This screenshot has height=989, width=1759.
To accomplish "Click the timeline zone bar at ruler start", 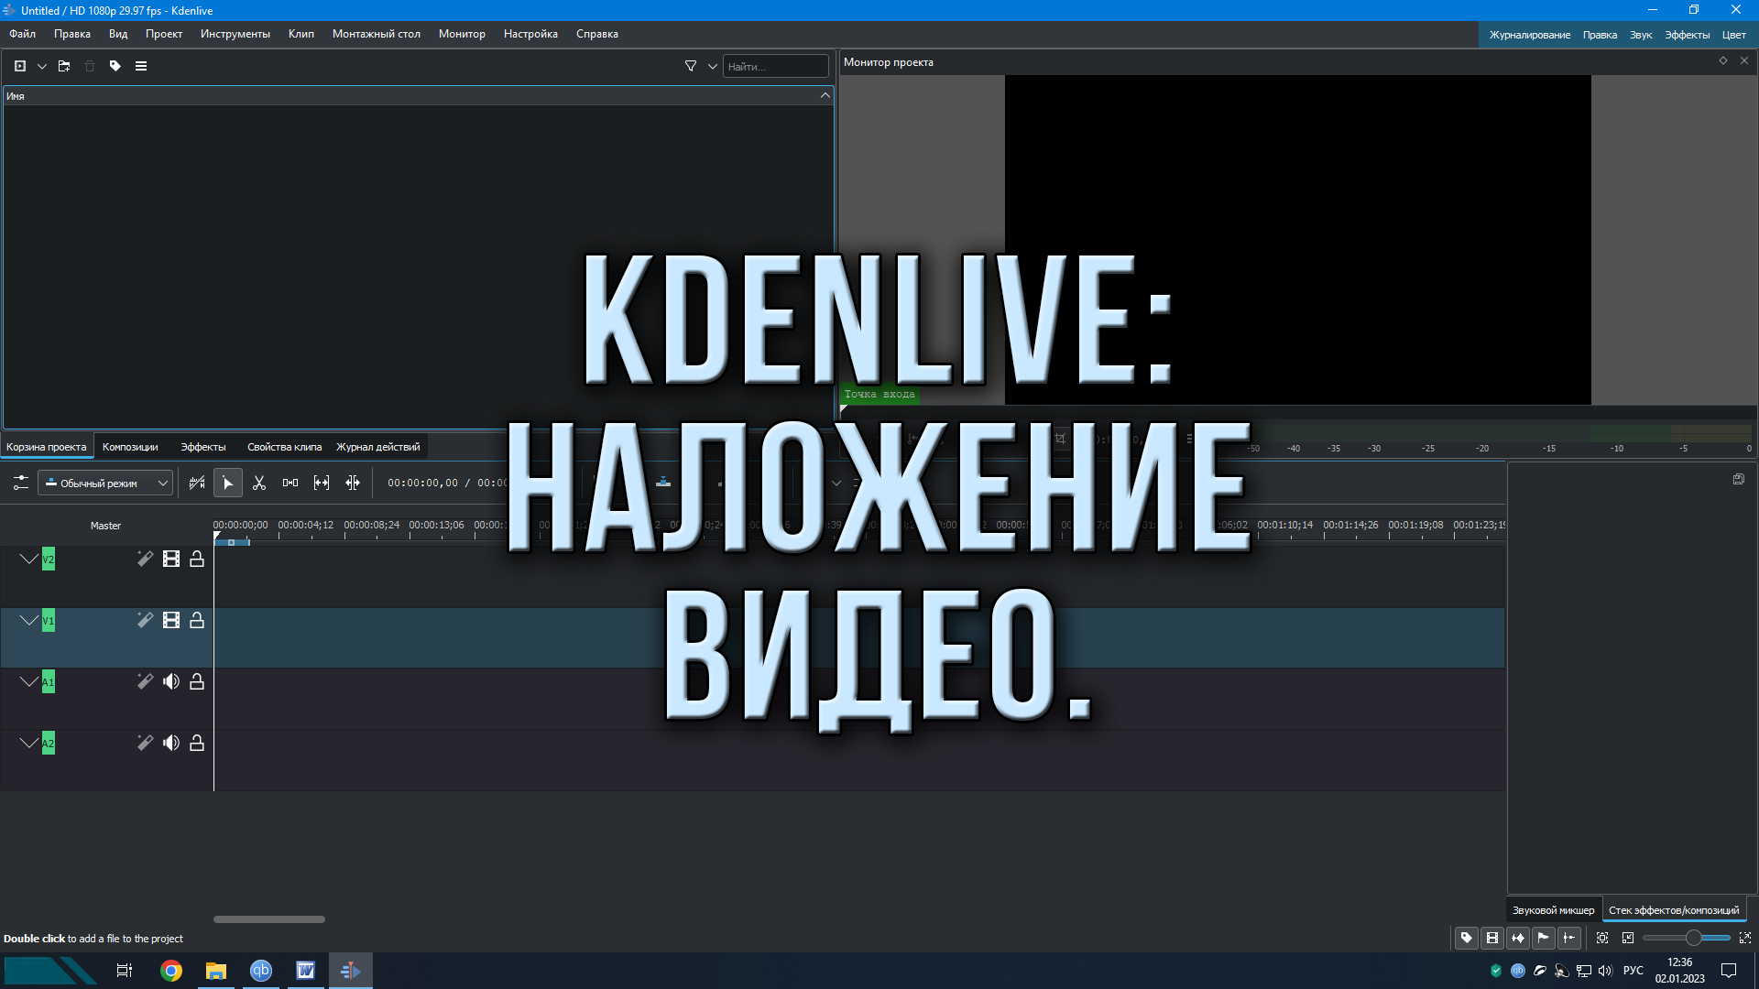I will pos(232,542).
